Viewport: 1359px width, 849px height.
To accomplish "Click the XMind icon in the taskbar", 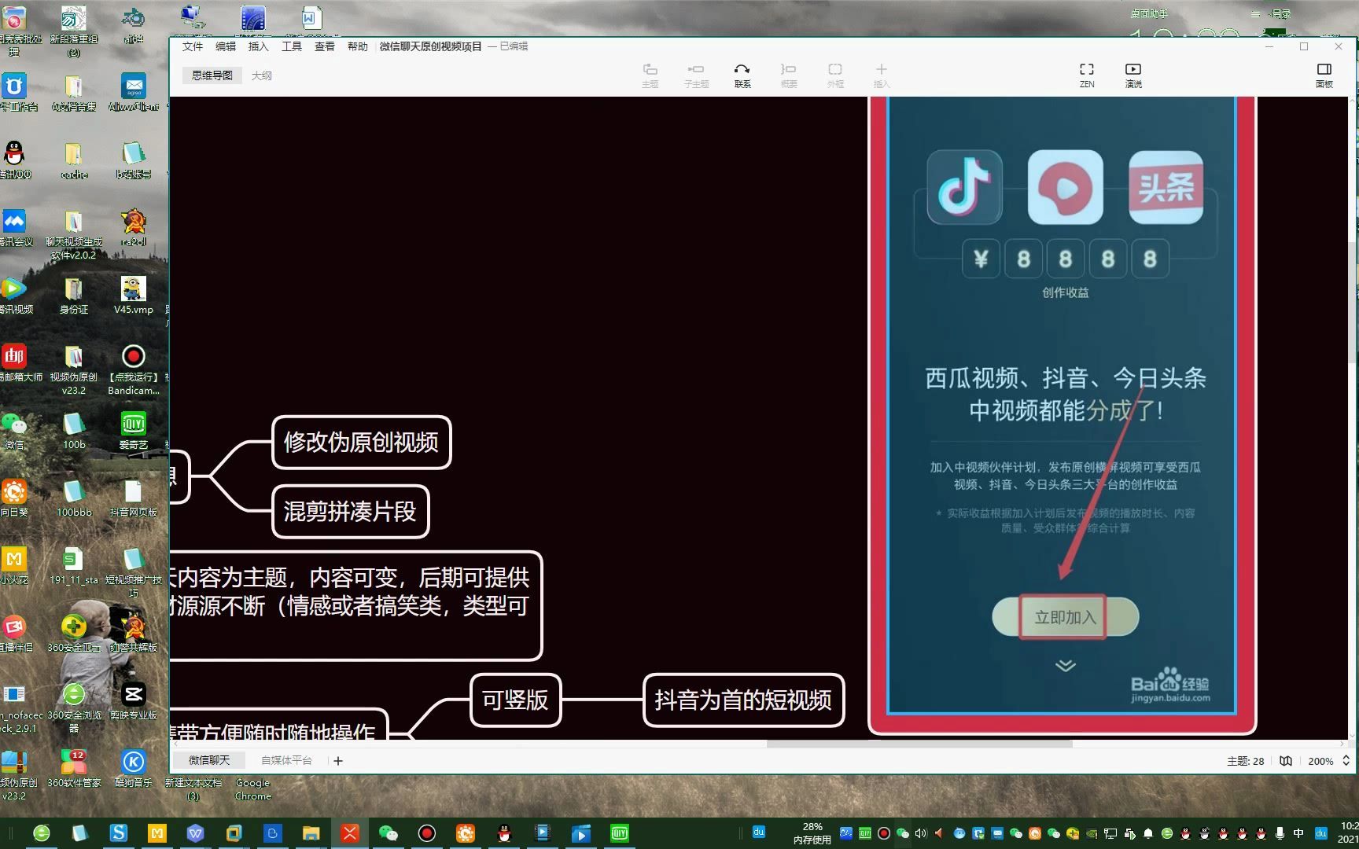I will coord(350,833).
